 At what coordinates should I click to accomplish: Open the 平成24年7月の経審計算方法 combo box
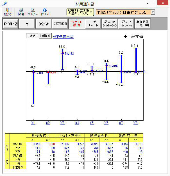pos(125,12)
